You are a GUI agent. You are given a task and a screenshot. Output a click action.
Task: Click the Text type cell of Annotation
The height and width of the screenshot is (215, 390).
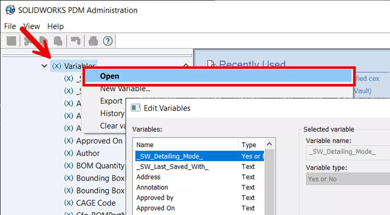click(x=248, y=187)
